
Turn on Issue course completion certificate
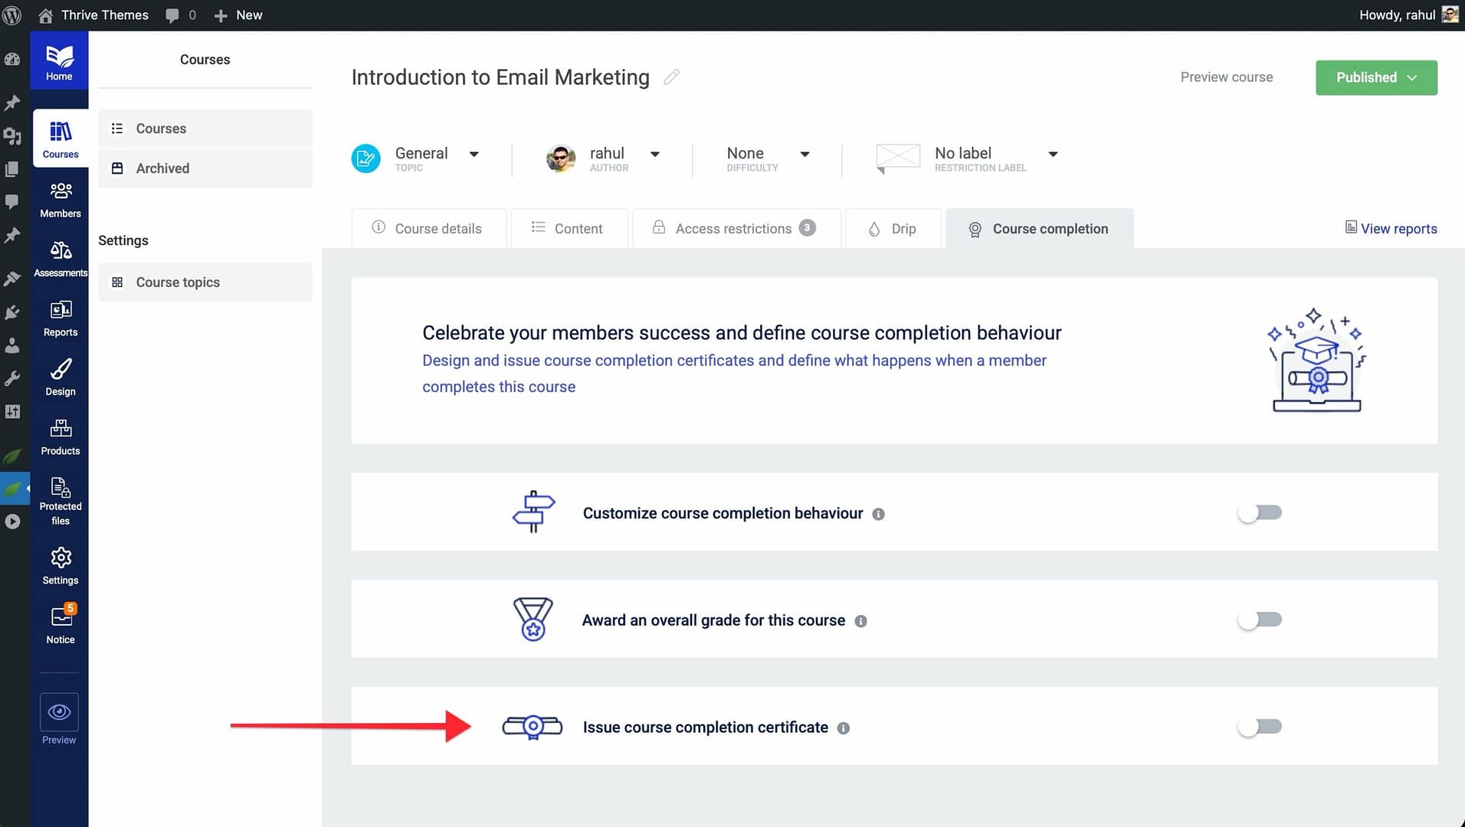click(x=1260, y=727)
